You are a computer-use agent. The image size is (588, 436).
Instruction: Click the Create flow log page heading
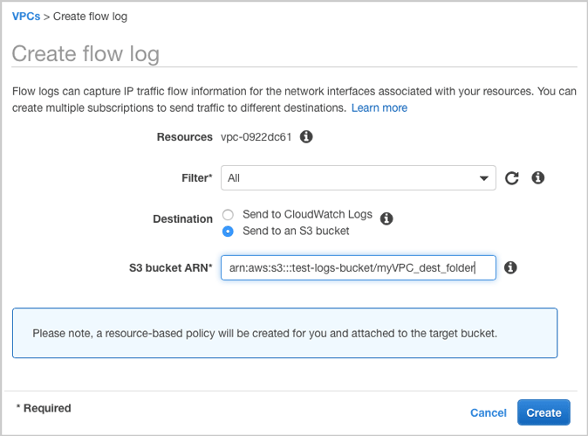coord(85,53)
